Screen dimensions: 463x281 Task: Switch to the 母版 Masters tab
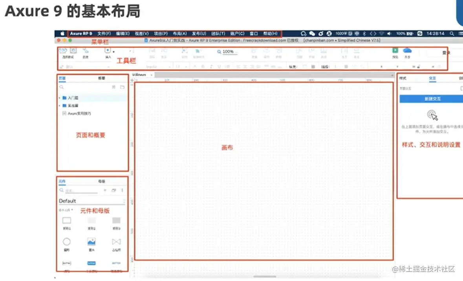[x=102, y=181]
